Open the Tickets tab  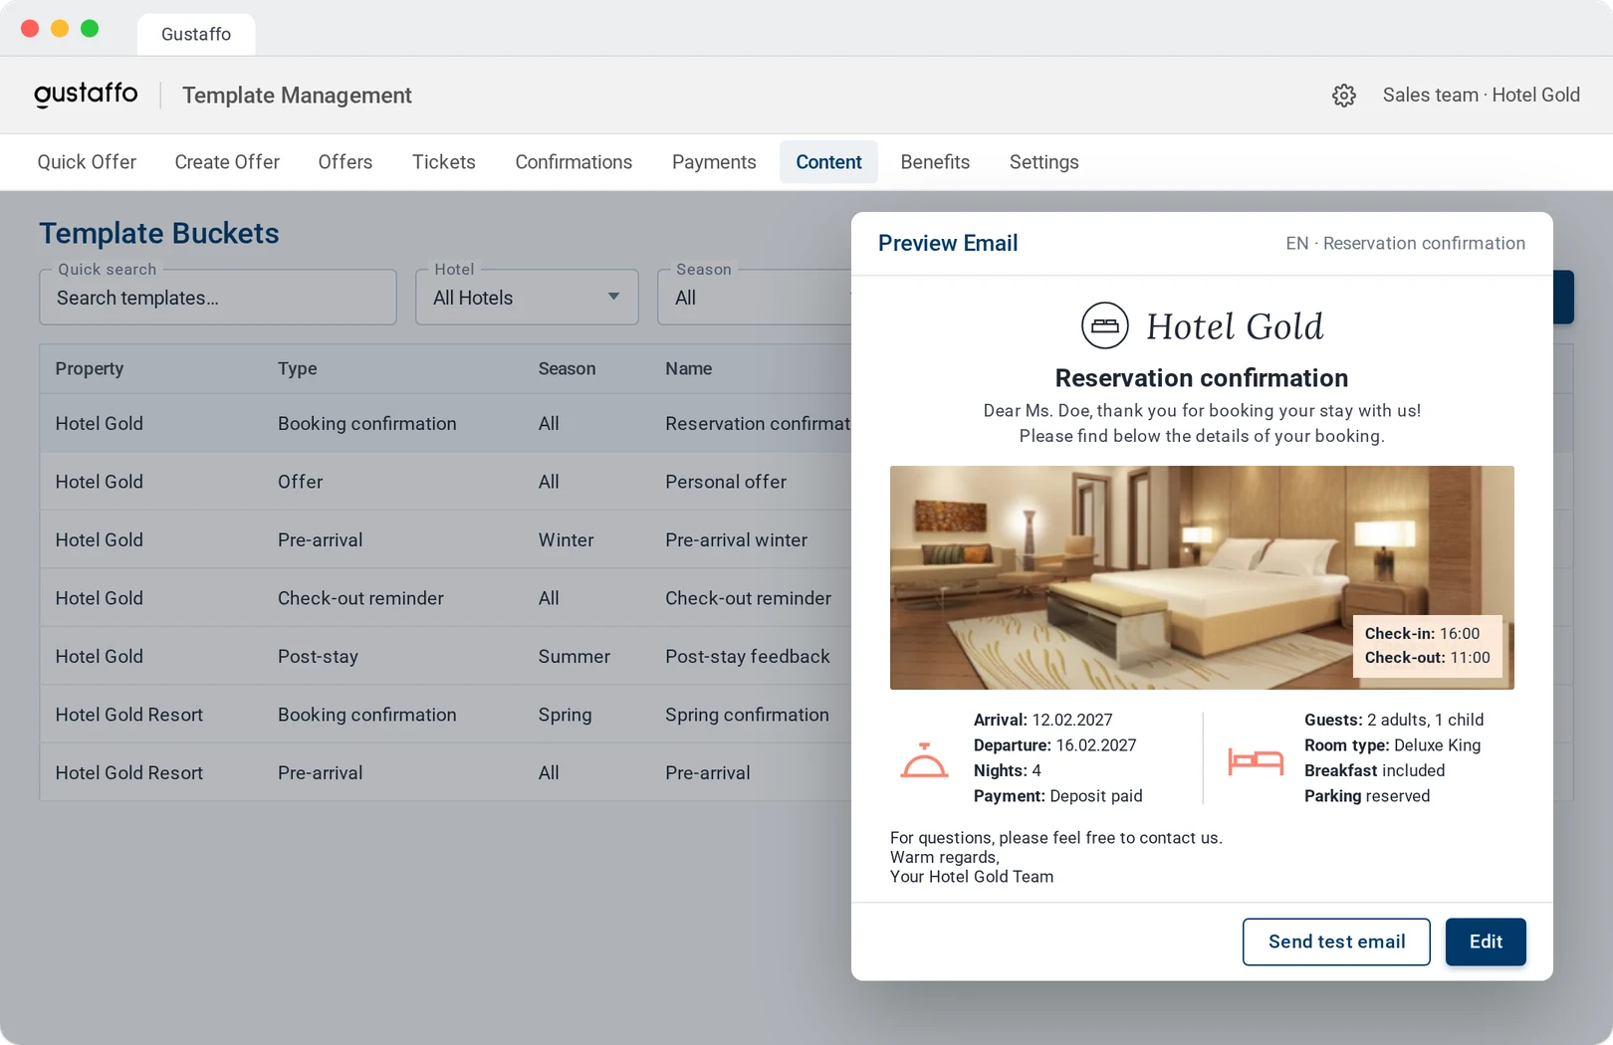444,162
